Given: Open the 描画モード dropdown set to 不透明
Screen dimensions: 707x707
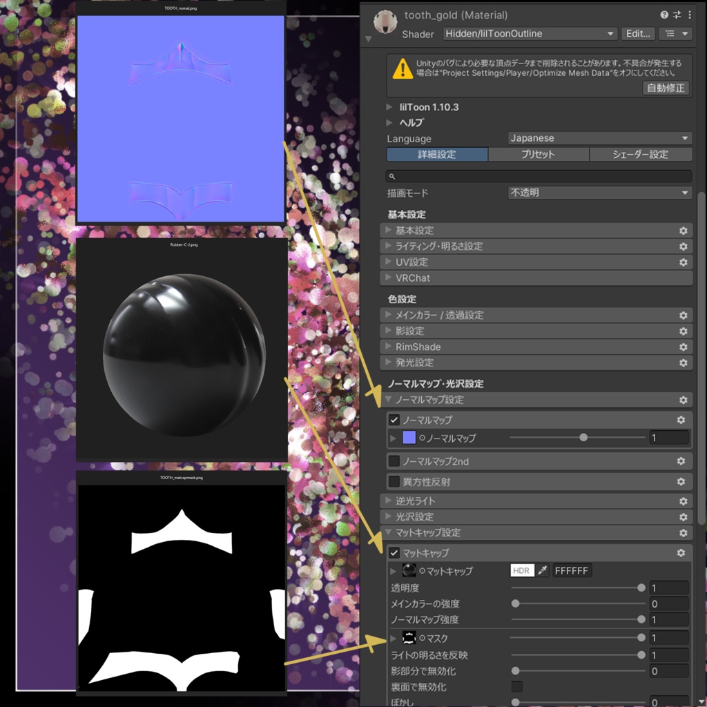Looking at the screenshot, I should click(x=600, y=193).
